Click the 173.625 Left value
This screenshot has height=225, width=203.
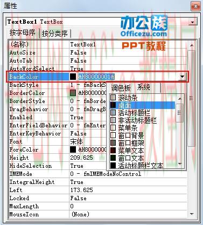[82, 190]
